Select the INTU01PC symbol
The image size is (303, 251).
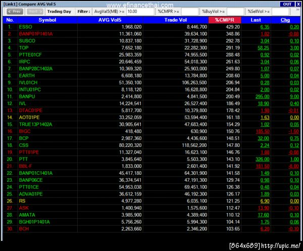[30, 89]
